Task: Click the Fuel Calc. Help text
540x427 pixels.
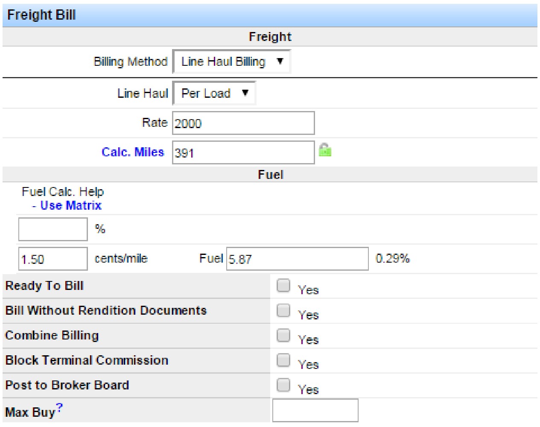Action: pos(63,192)
